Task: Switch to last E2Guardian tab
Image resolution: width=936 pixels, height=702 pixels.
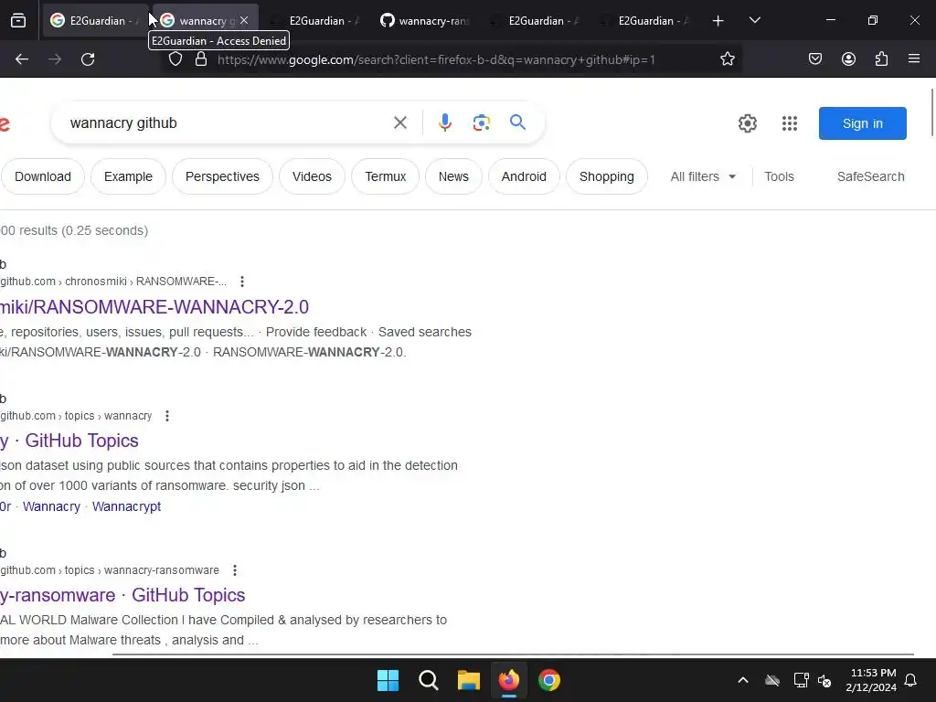Action: 644,21
